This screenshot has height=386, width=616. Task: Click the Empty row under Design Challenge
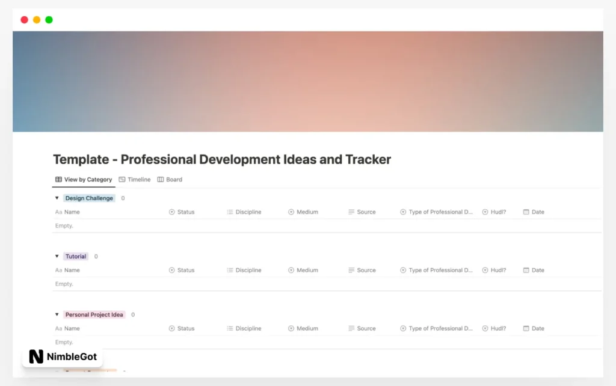click(327, 226)
